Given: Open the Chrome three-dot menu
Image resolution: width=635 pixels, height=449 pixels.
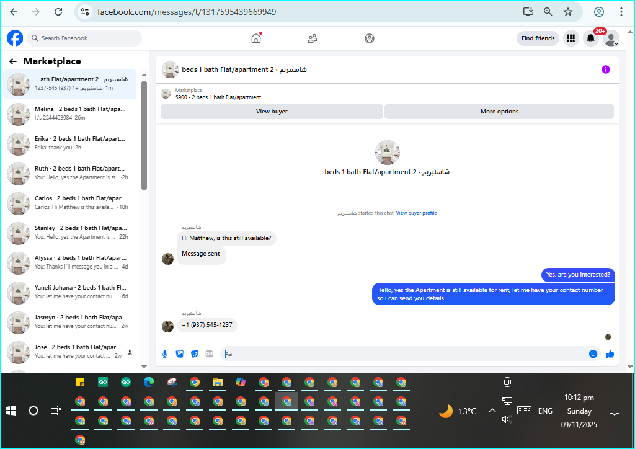Looking at the screenshot, I should pyautogui.click(x=621, y=12).
